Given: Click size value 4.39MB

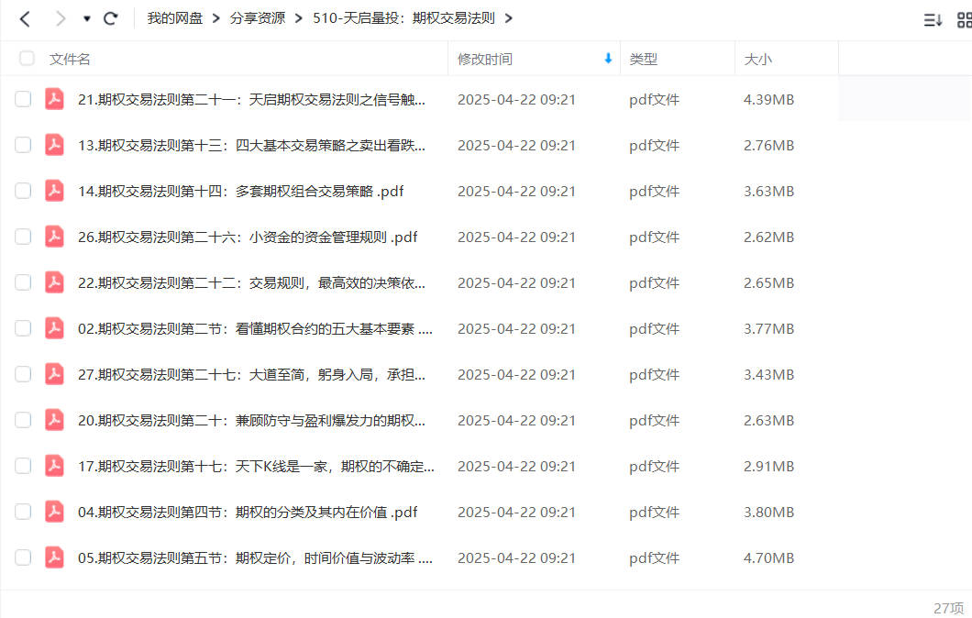Looking at the screenshot, I should click(768, 100).
